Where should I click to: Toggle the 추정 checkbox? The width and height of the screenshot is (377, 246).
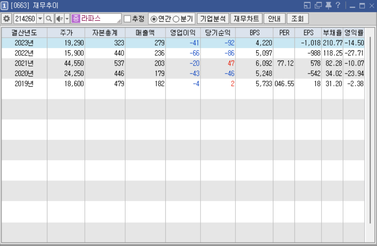(127, 19)
